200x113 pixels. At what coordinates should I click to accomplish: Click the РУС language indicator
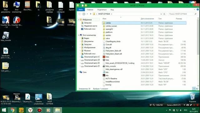pos(186,110)
